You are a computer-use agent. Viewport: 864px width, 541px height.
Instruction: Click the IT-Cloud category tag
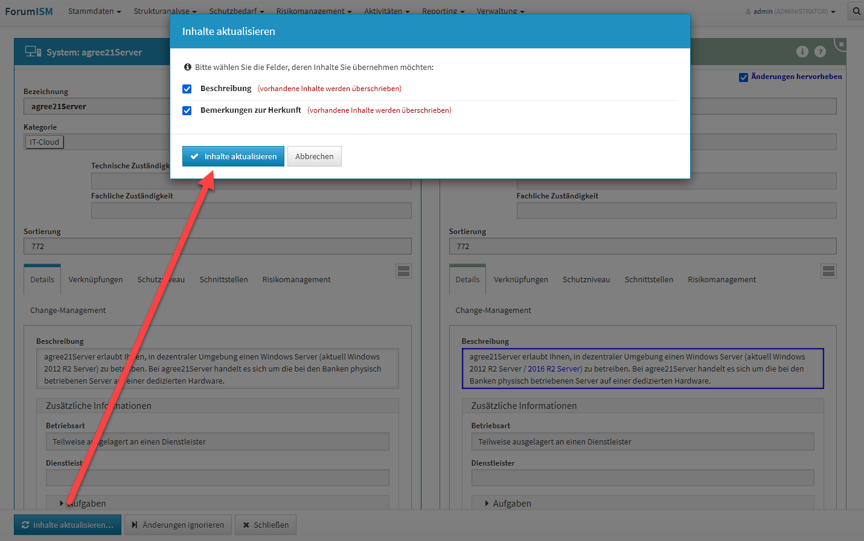tap(45, 142)
